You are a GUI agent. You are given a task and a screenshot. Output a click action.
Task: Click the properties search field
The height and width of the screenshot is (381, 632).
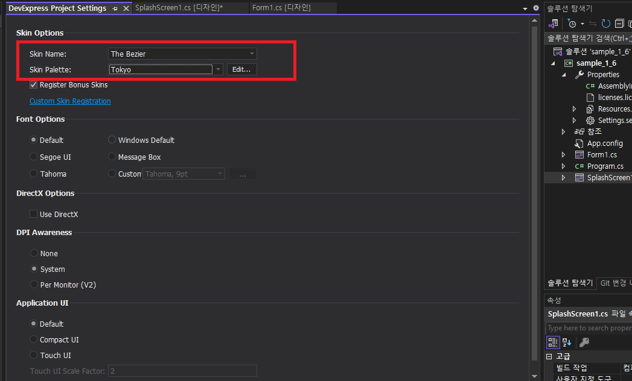(x=589, y=328)
